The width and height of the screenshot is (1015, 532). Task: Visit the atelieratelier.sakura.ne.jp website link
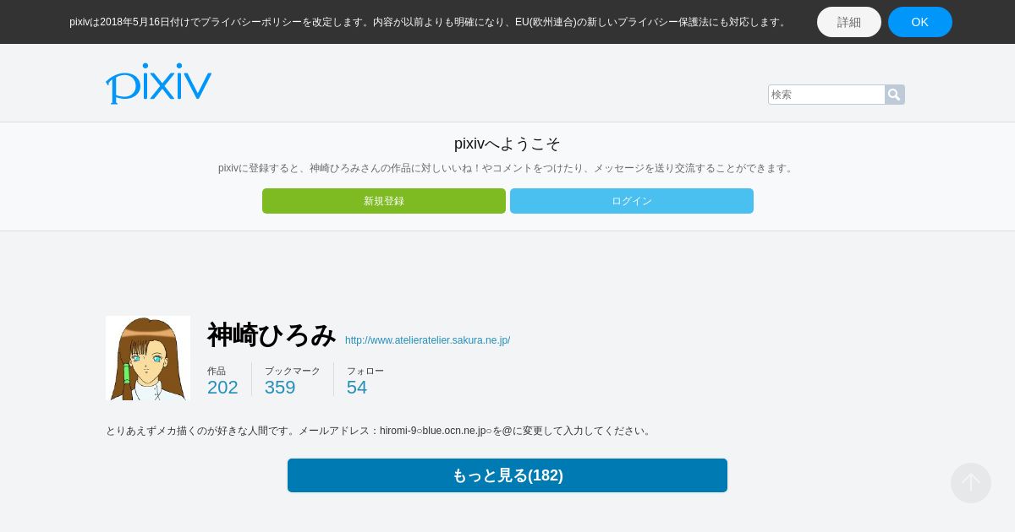[x=427, y=340]
